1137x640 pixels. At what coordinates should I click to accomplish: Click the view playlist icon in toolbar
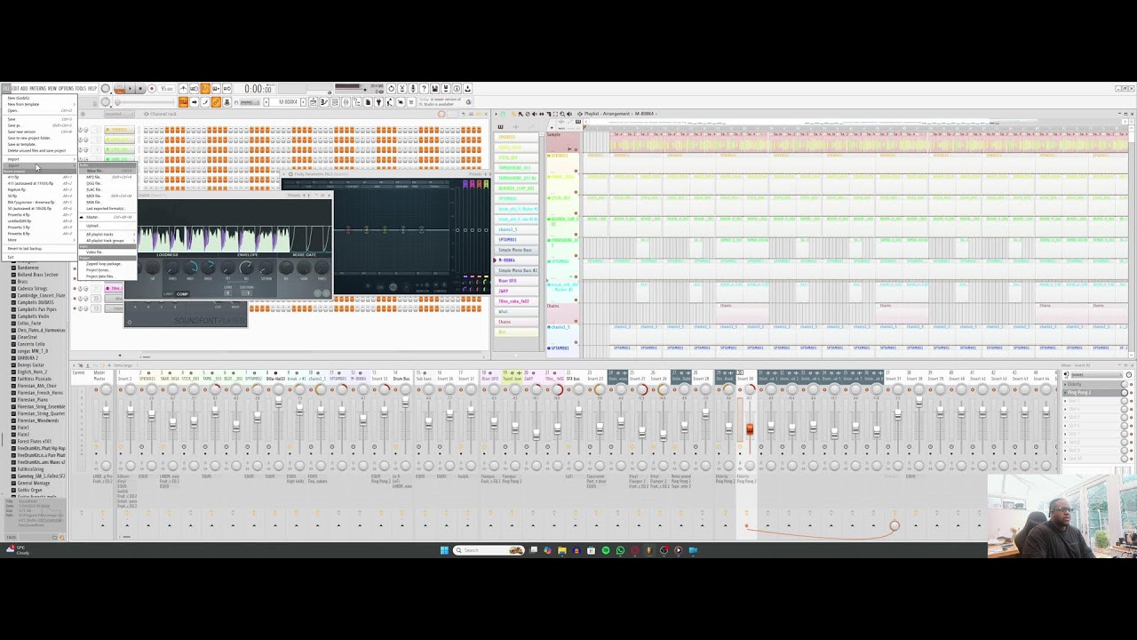[x=314, y=102]
